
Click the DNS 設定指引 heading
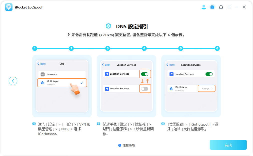coord(132,26)
